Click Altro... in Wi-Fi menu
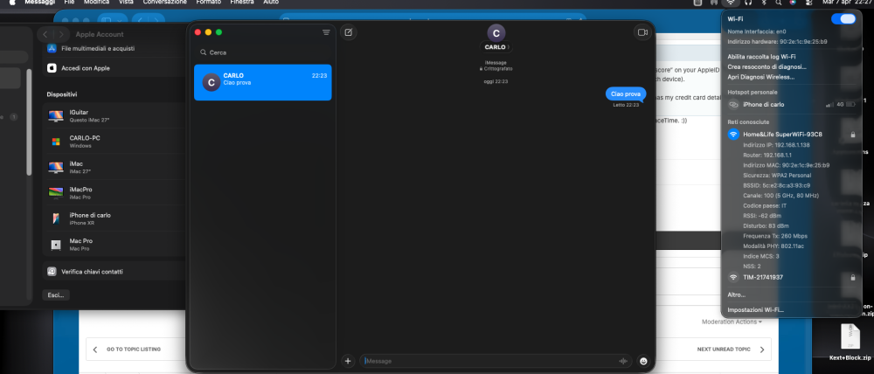This screenshot has width=874, height=374. click(x=736, y=294)
